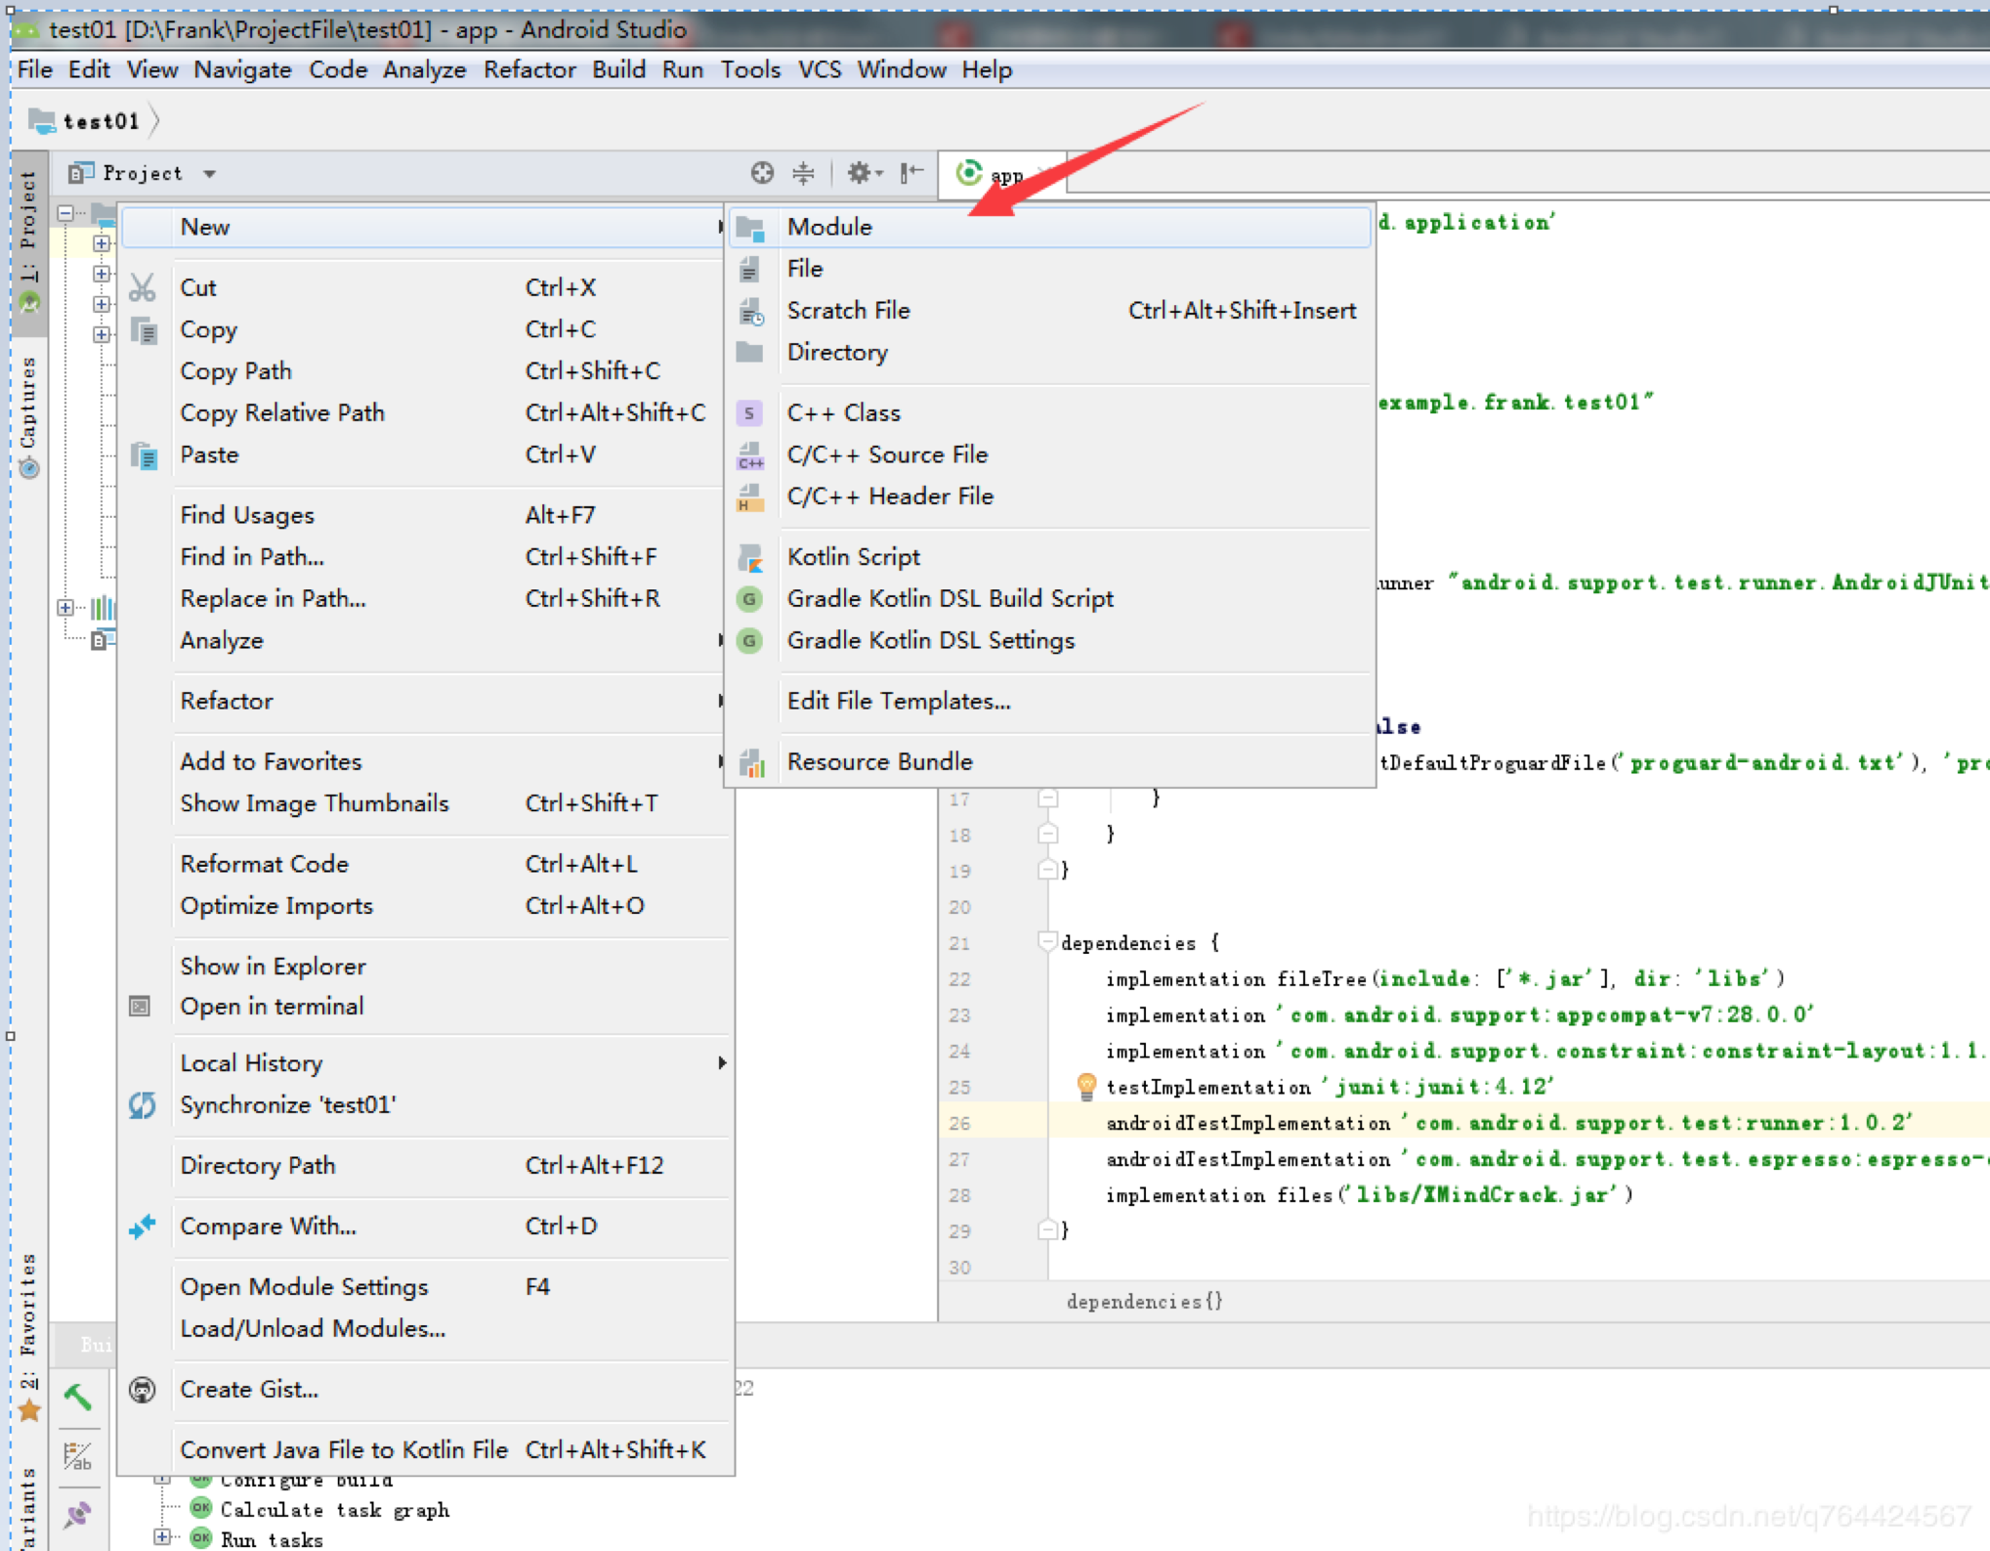Open the VCS menu

(819, 69)
